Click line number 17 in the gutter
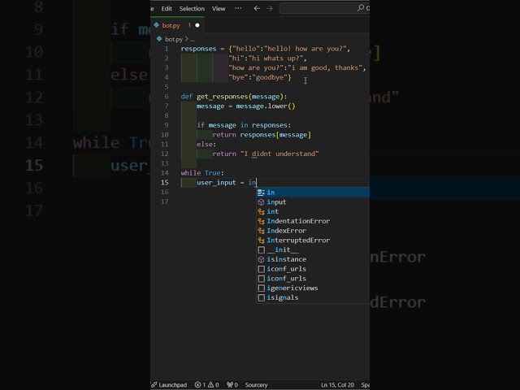The width and height of the screenshot is (520, 390). click(165, 201)
